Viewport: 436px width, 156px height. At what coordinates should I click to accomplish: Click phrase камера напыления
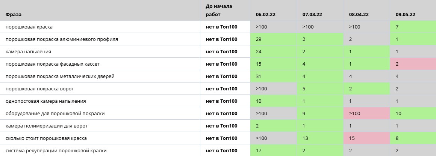click(x=28, y=52)
